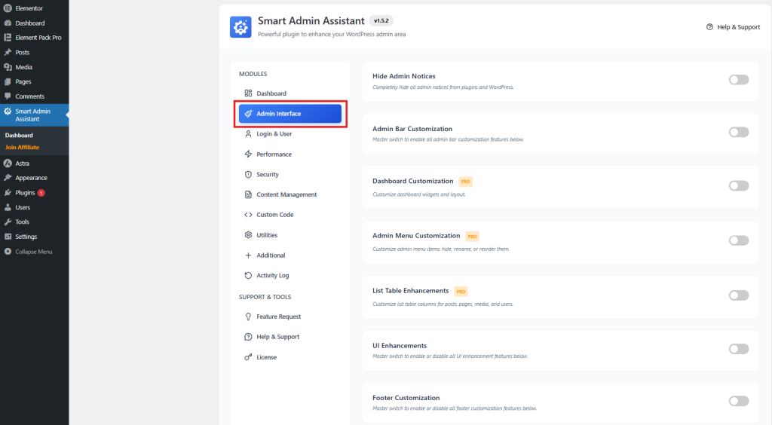Click the Elementor icon in WordPress sidebar
The image size is (772, 425).
[x=8, y=8]
